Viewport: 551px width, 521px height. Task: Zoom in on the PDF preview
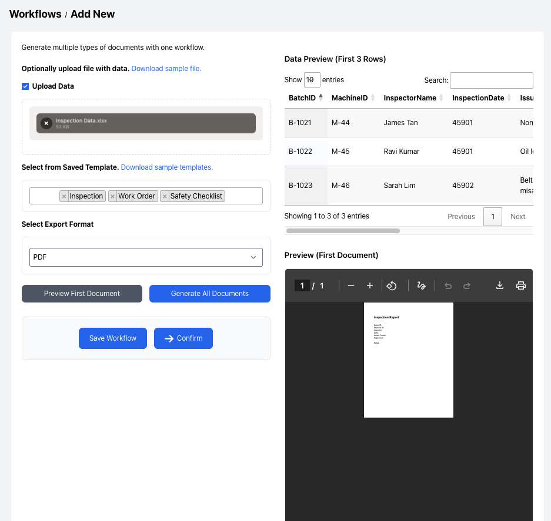tap(370, 285)
